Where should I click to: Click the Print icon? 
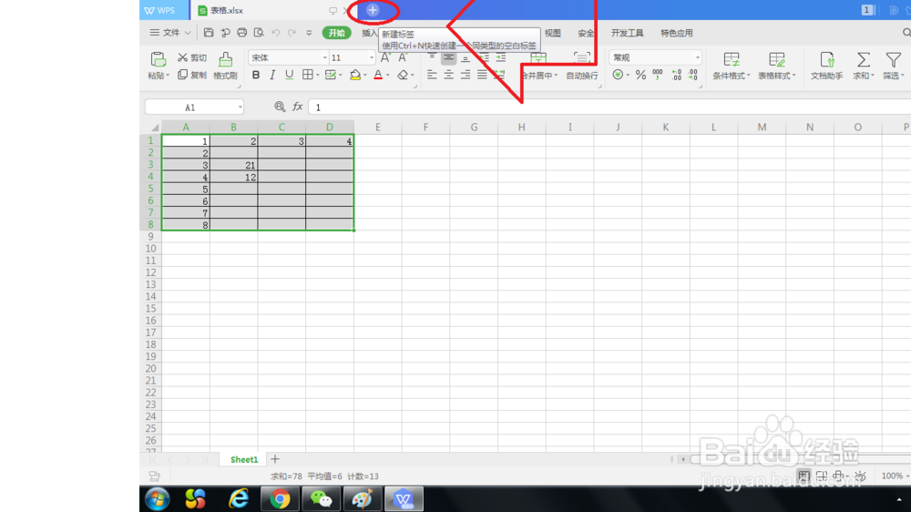pos(241,33)
